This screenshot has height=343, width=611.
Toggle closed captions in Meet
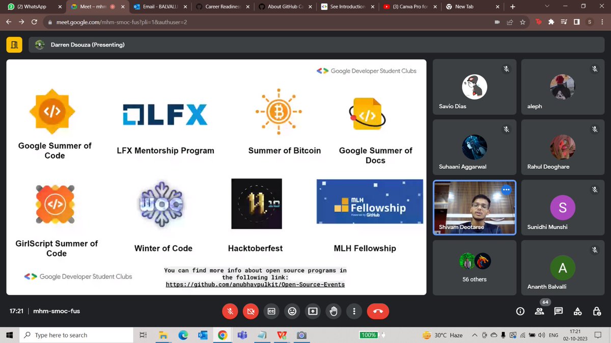(271, 311)
